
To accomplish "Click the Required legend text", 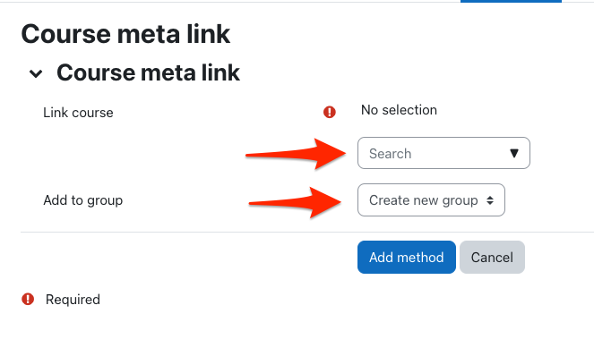I will [x=73, y=300].
